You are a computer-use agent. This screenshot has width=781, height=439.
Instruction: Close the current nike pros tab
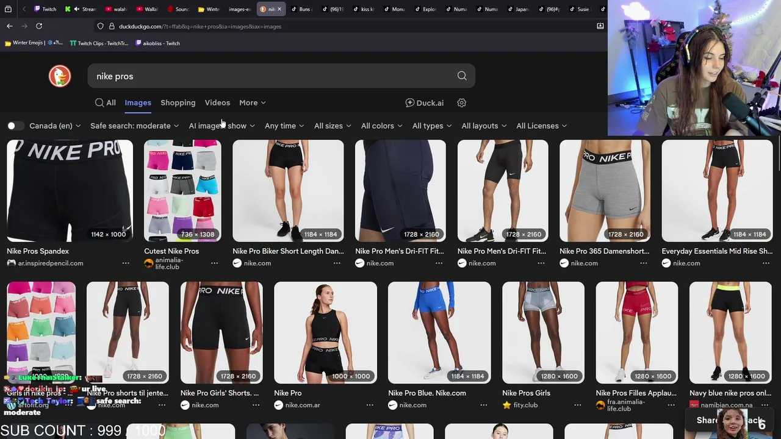(279, 9)
